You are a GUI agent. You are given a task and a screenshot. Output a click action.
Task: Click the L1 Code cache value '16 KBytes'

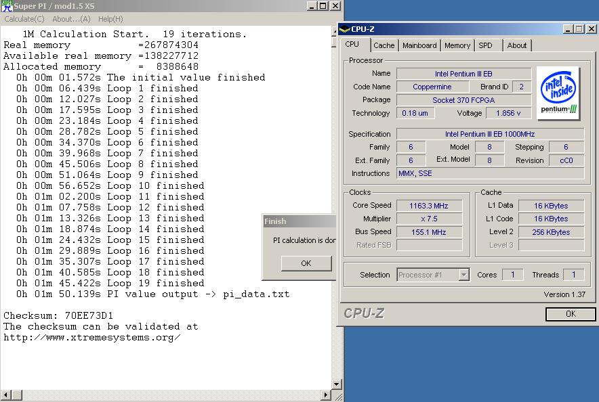click(x=551, y=219)
